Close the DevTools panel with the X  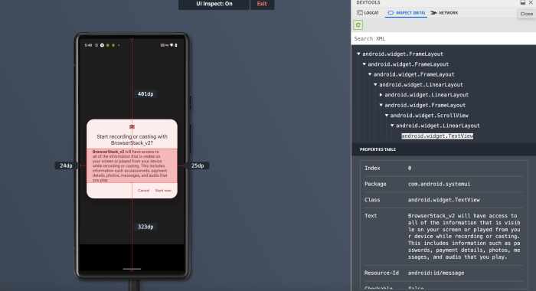pyautogui.click(x=531, y=2)
